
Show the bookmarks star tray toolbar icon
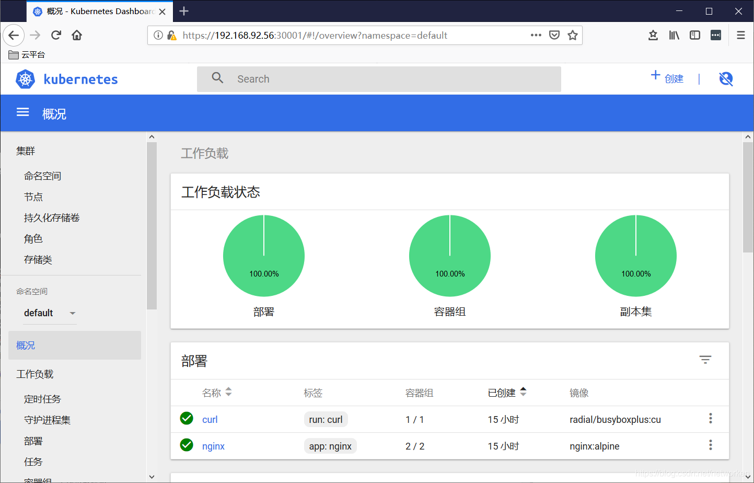653,35
